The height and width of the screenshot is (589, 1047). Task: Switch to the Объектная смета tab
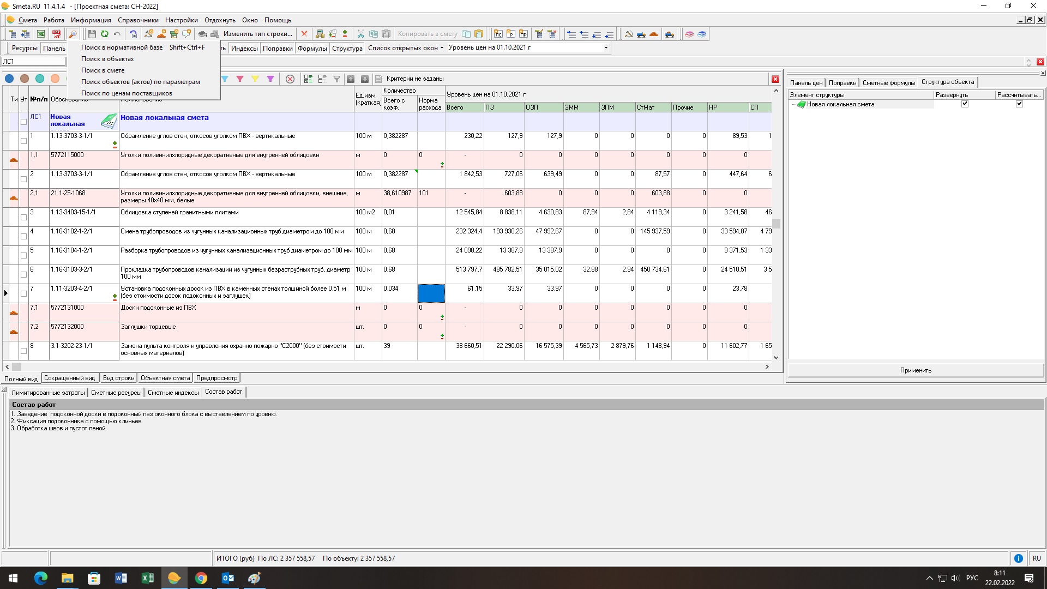165,378
